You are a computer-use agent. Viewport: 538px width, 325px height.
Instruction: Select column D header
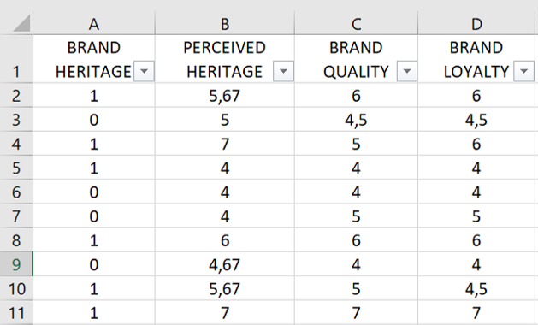click(x=476, y=24)
